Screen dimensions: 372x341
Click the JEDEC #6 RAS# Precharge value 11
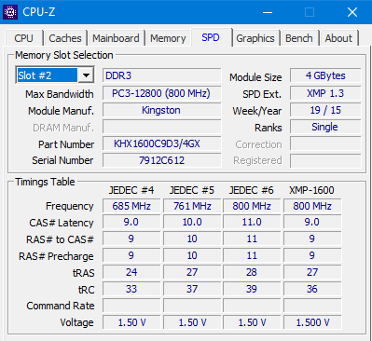click(252, 255)
